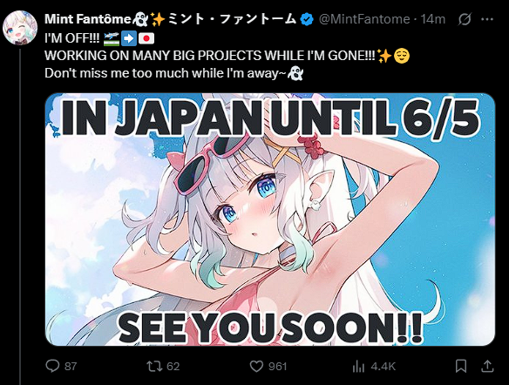Open the three-dot more options menu

(x=487, y=19)
